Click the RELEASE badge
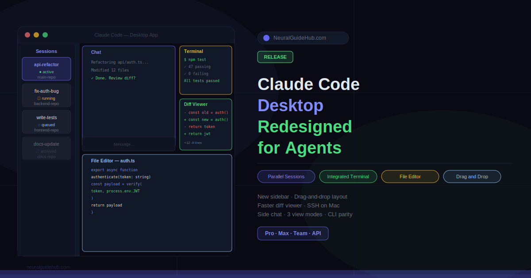The height and width of the screenshot is (278, 531). pos(275,57)
